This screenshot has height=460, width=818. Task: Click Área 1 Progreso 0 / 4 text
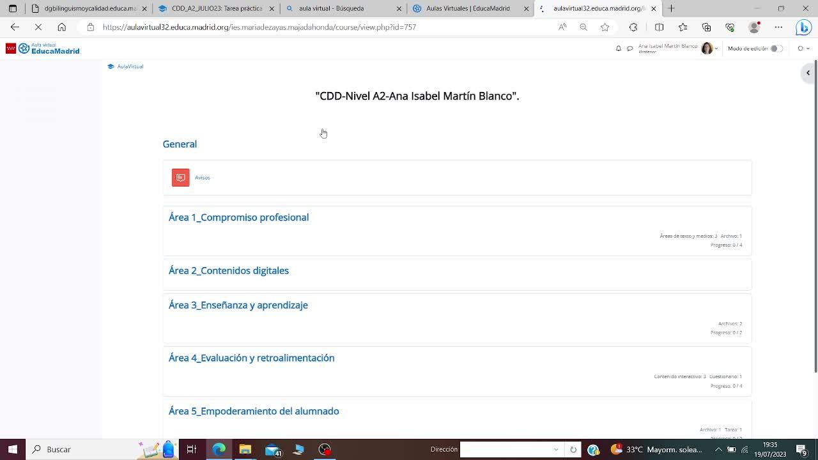tap(726, 245)
